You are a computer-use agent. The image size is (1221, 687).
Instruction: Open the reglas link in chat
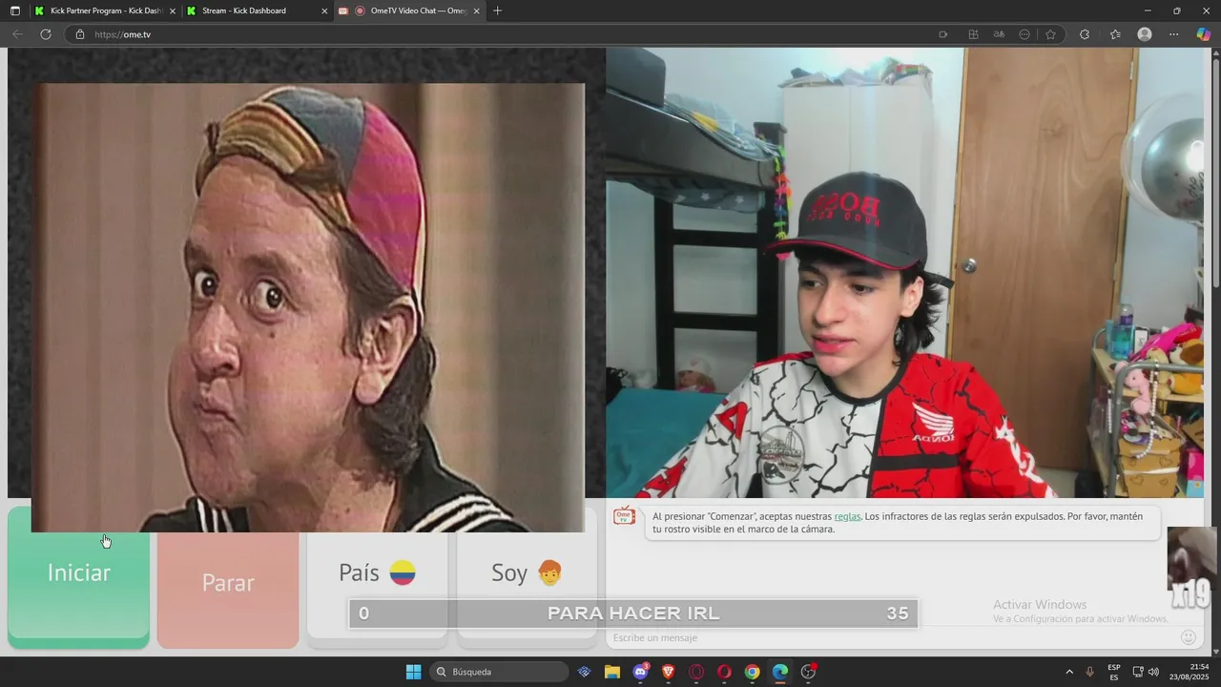click(x=847, y=516)
